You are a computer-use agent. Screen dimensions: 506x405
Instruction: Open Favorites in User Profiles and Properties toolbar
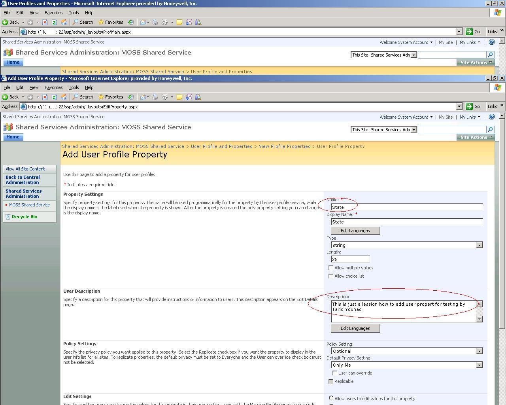coord(110,22)
